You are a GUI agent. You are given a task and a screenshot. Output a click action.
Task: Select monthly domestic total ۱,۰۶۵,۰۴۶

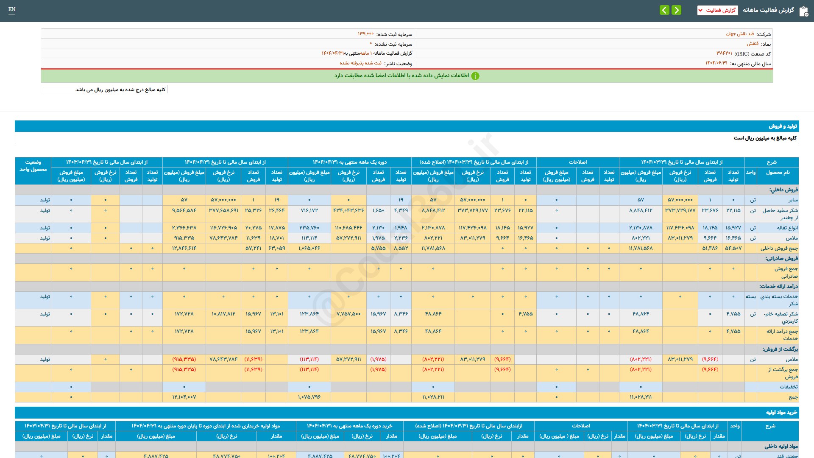[309, 249]
